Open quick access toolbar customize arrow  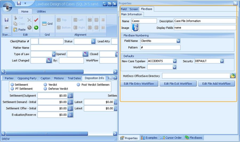pyautogui.click(x=25, y=3)
